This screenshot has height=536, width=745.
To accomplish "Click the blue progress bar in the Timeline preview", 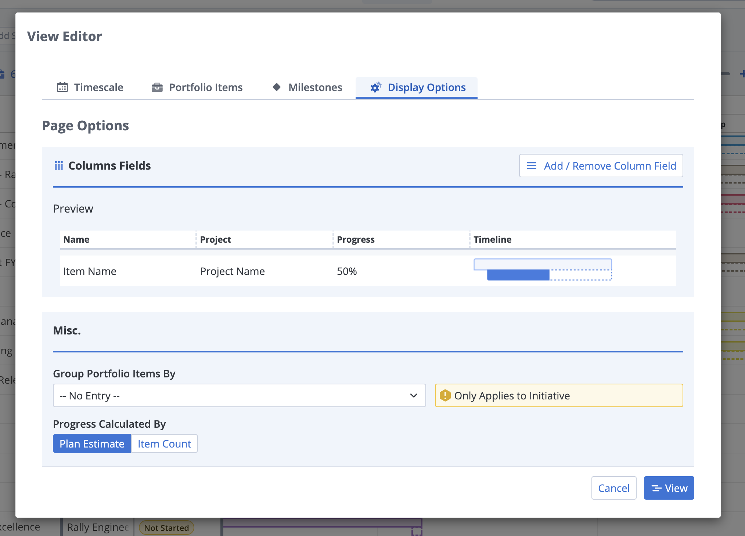I will tap(518, 275).
